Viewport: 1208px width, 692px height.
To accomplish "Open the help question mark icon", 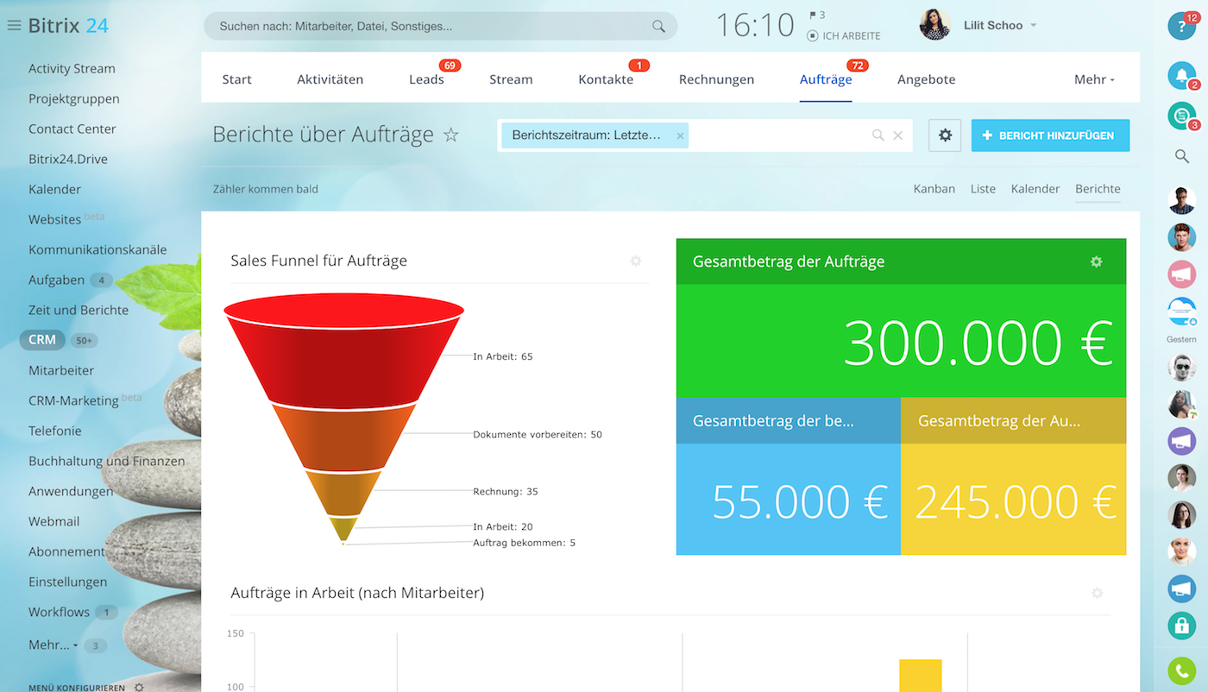I will (x=1181, y=26).
